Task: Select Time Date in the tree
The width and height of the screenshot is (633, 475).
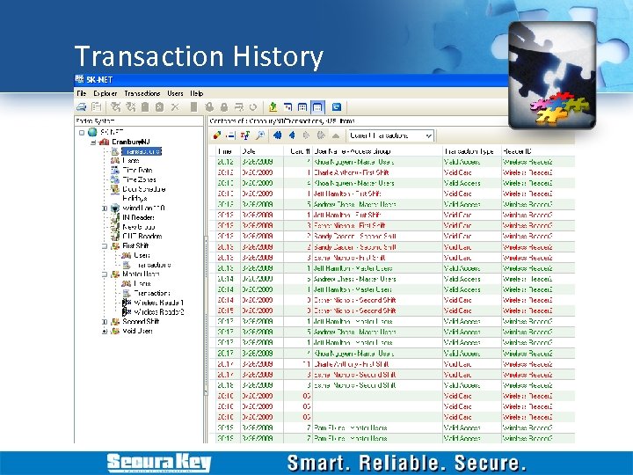Action: [137, 170]
